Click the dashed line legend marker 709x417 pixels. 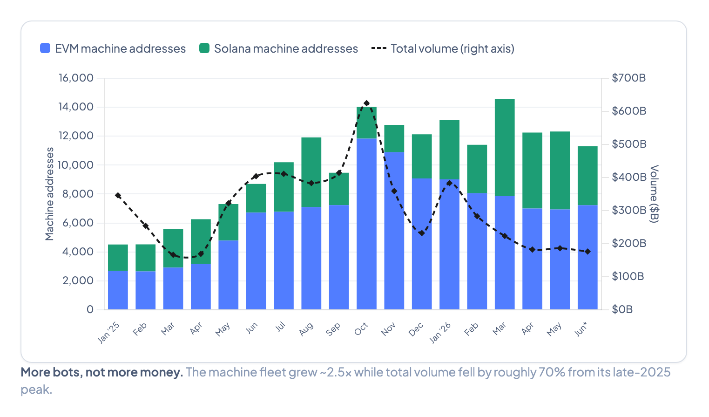point(379,48)
